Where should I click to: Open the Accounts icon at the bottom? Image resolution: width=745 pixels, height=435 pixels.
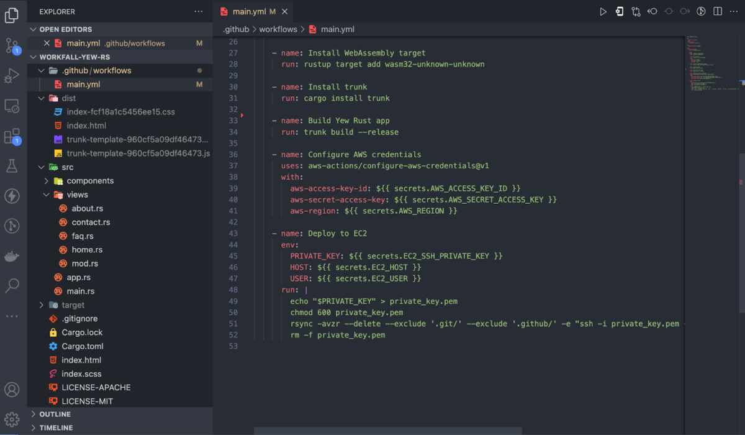click(x=12, y=390)
